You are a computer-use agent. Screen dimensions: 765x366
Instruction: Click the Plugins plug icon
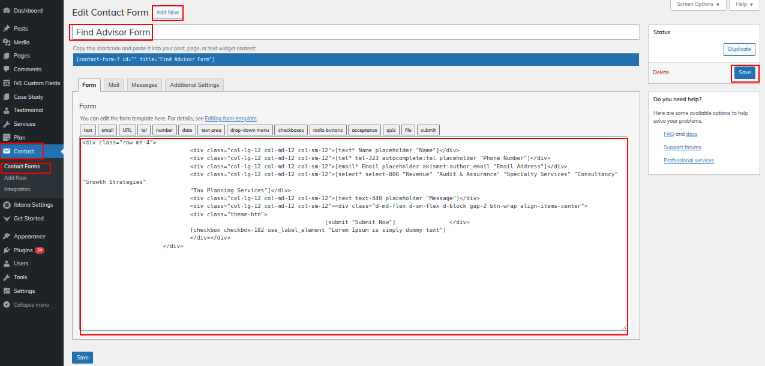tap(7, 250)
